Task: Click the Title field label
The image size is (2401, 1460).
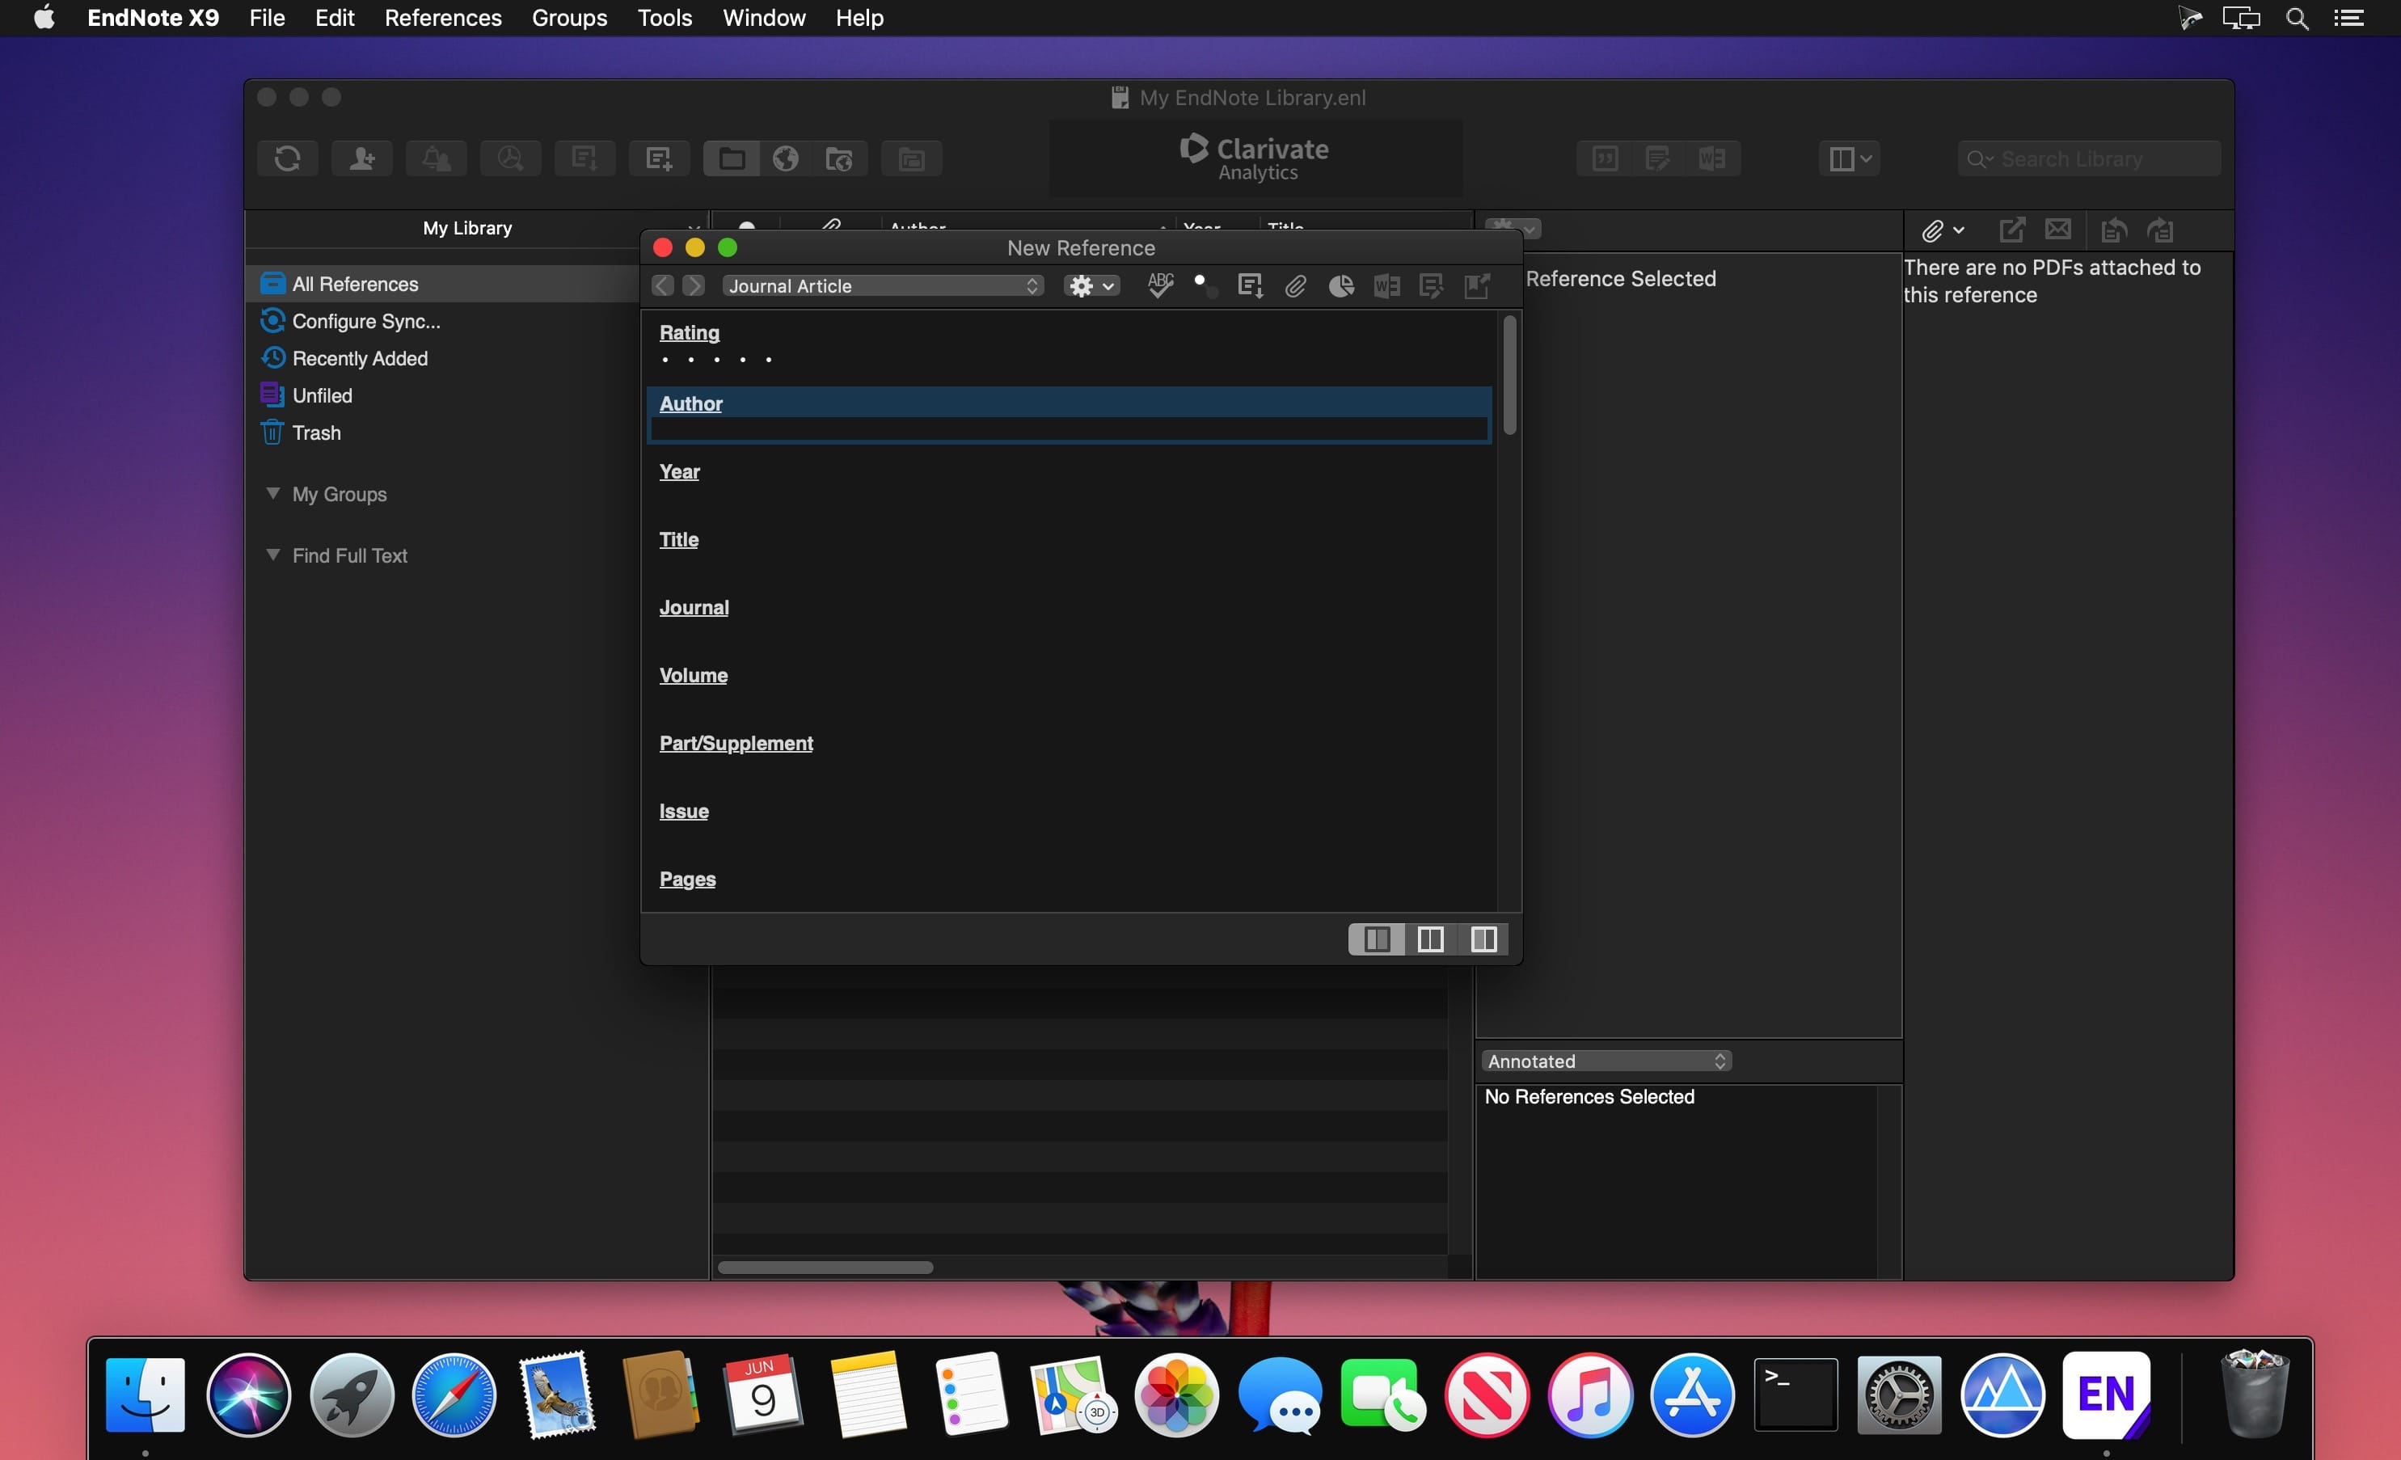Action: point(678,539)
